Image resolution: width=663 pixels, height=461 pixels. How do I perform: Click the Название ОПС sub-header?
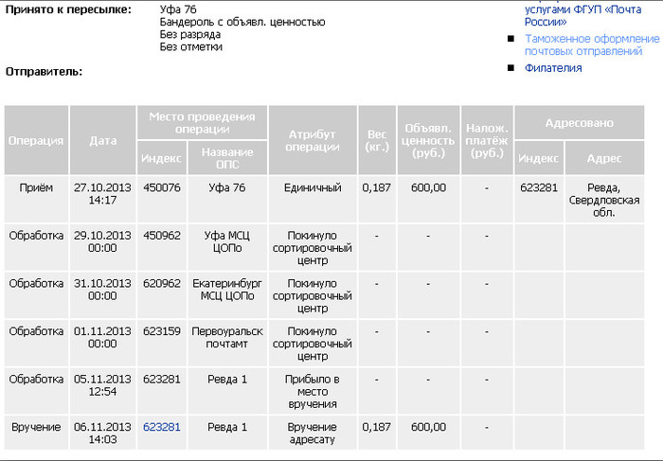tap(227, 157)
